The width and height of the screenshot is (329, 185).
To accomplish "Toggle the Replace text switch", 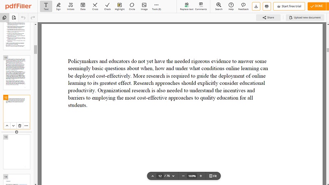I will click(x=187, y=6).
